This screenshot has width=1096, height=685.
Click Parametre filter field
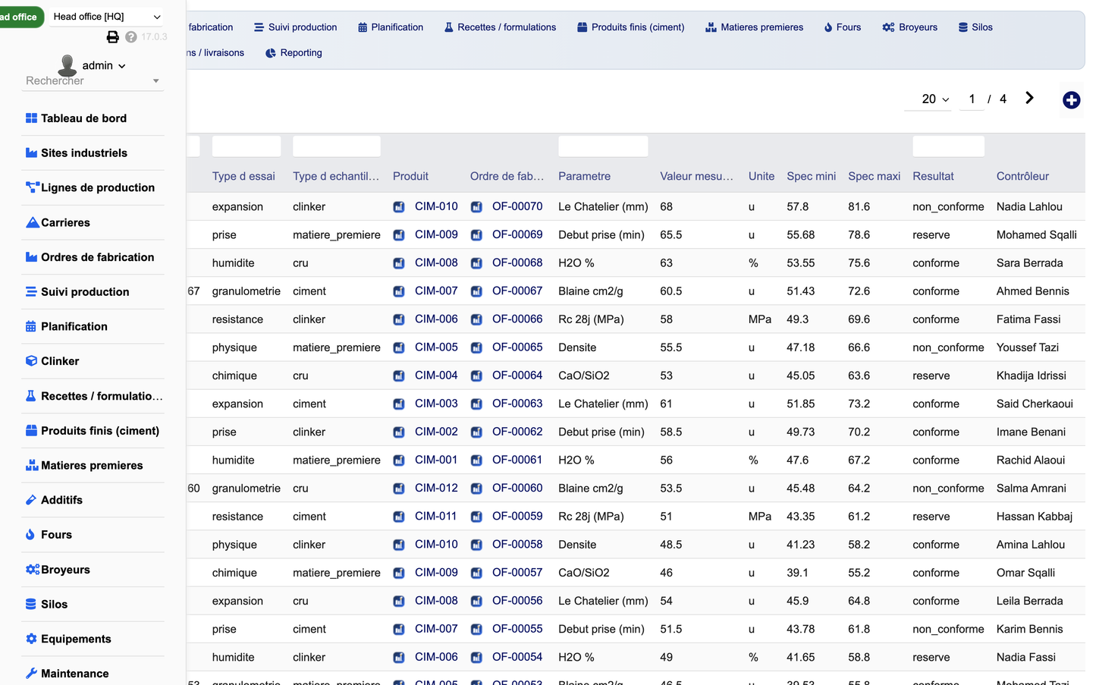(x=603, y=146)
